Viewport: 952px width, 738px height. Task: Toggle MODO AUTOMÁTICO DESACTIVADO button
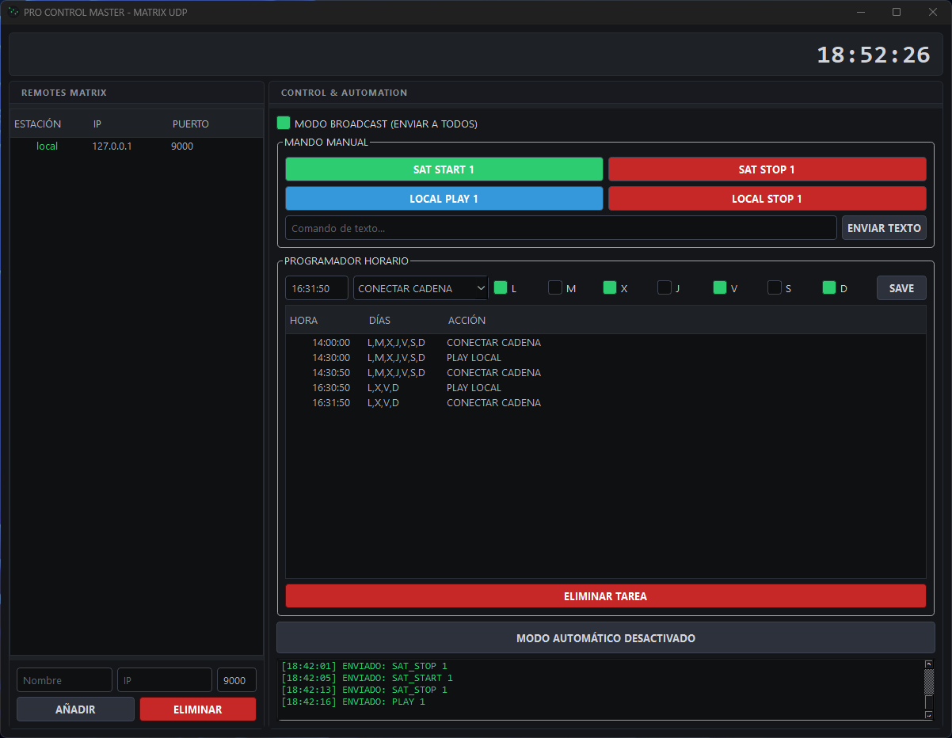point(605,638)
